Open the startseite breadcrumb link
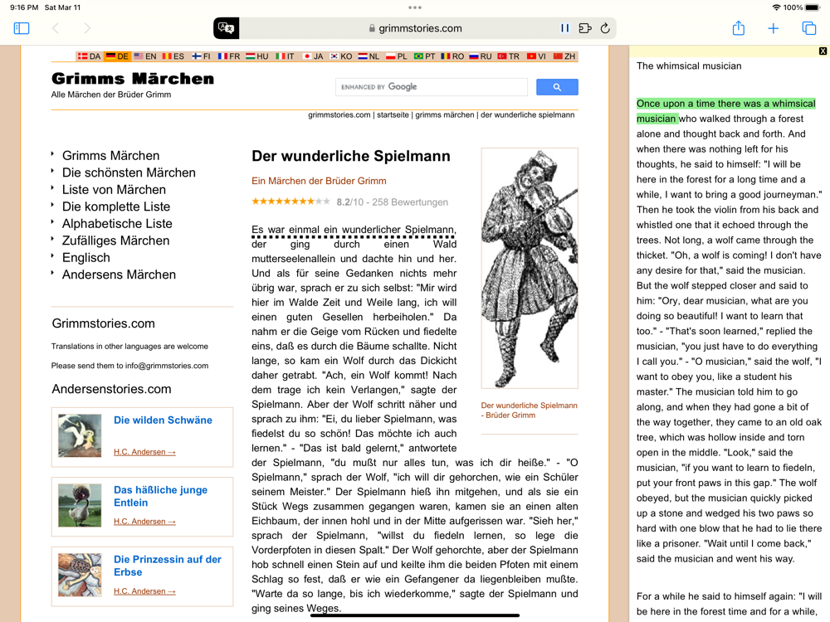Image resolution: width=830 pixels, height=622 pixels. click(x=393, y=114)
